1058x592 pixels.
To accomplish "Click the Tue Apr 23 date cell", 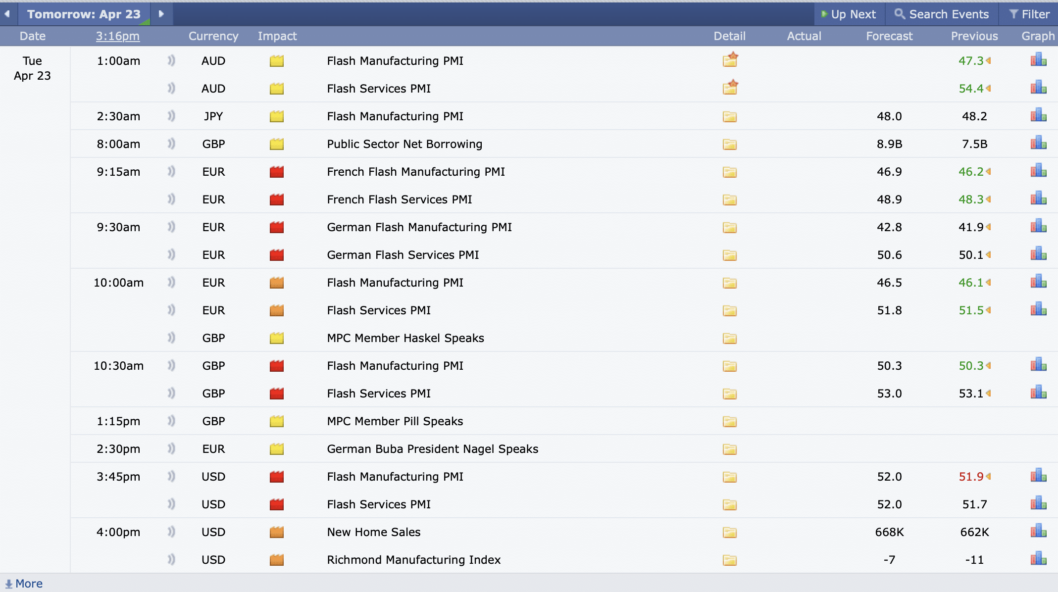I will tap(32, 68).
